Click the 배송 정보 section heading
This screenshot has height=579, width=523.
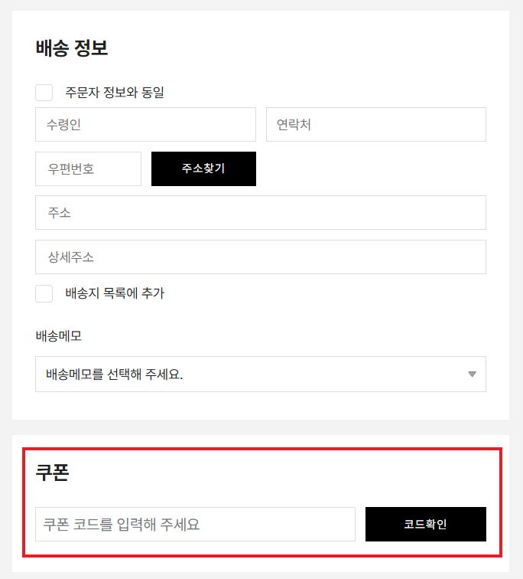[x=72, y=48]
